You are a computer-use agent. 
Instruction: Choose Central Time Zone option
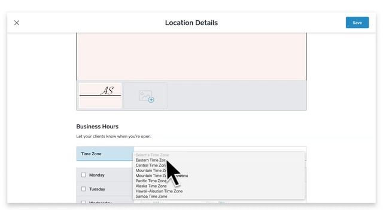point(151,165)
